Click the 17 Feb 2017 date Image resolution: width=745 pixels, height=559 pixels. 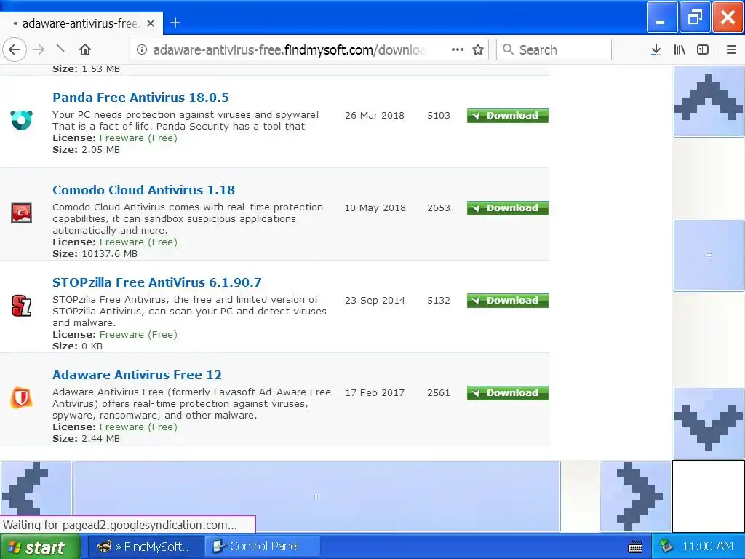[x=375, y=393]
